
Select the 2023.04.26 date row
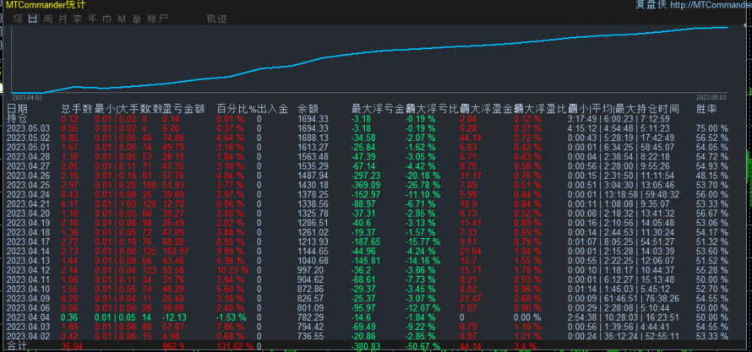pyautogui.click(x=368, y=176)
